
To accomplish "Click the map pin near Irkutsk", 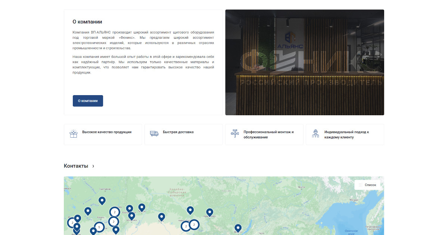I will (238, 228).
